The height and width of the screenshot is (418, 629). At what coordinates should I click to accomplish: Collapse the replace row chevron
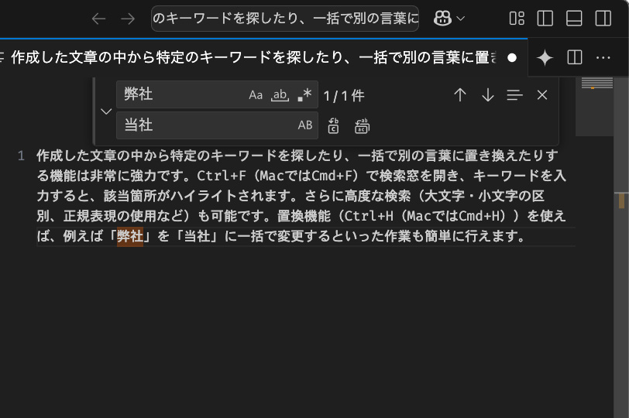coord(106,111)
